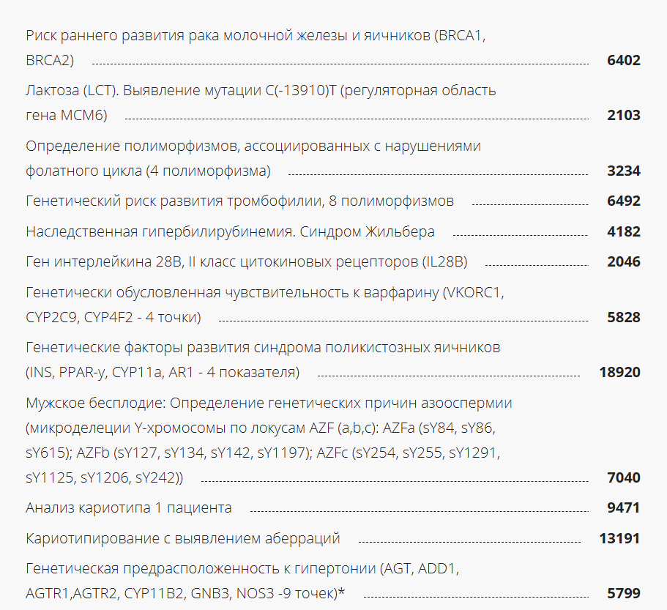Click the price 6402
Viewport: 667px width, 610px height.
tap(623, 60)
